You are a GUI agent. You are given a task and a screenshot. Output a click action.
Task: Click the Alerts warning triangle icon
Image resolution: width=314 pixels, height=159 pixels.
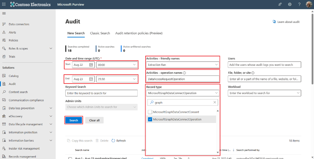click(4, 32)
